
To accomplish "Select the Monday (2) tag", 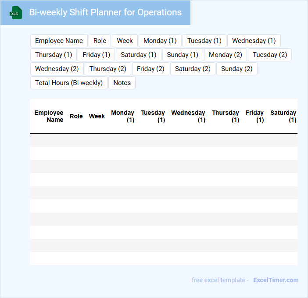I will pos(226,55).
